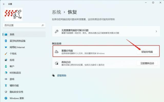Click the 个性化 paintbrush icon
Image resolution: width=164 pixels, height=102 pixels.
coord(6,54)
